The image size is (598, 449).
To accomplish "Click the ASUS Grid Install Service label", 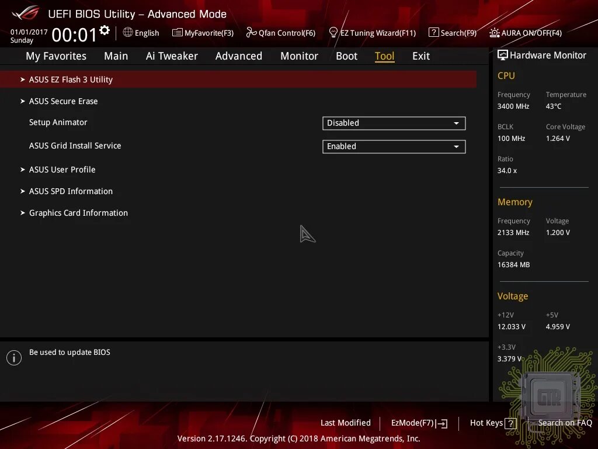I will [x=75, y=146].
